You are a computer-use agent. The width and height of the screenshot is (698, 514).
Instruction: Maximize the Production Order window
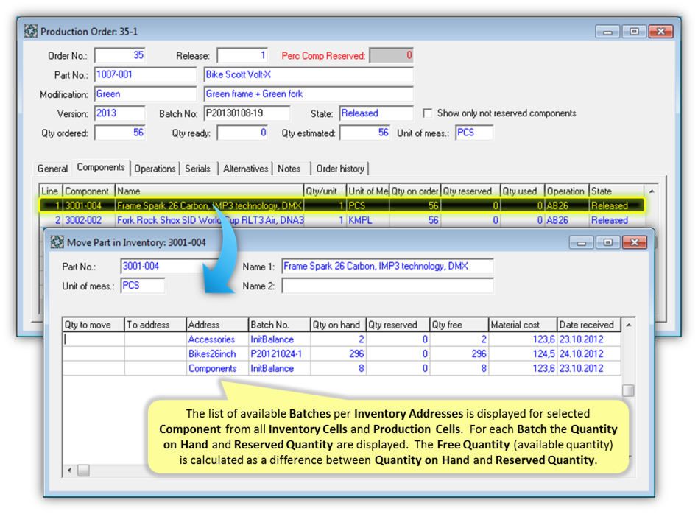(634, 32)
